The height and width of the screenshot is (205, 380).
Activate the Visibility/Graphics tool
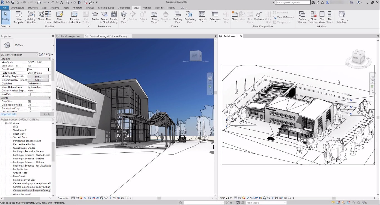pyautogui.click(x=31, y=17)
